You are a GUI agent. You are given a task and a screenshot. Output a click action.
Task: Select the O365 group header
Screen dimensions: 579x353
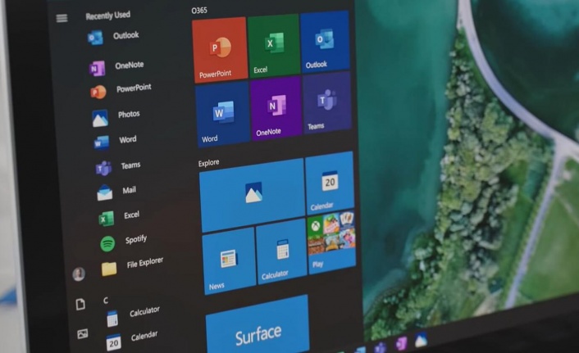(199, 11)
